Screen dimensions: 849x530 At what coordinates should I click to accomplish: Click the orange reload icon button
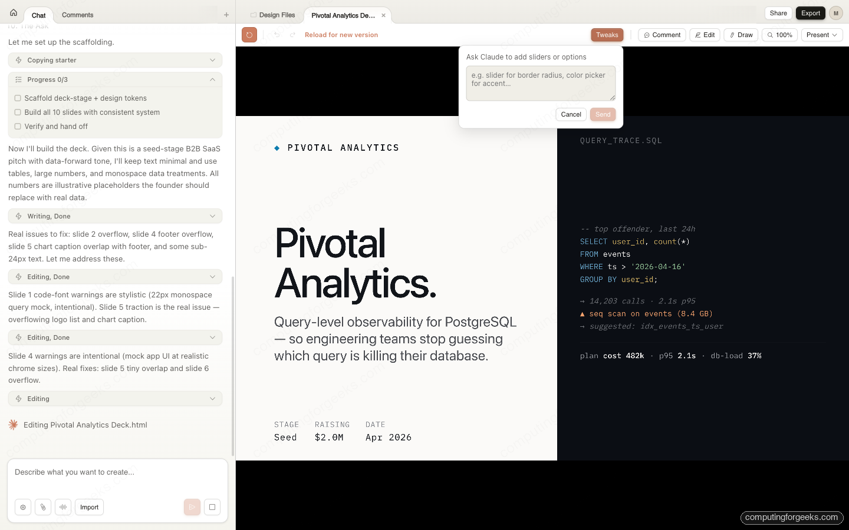249,35
